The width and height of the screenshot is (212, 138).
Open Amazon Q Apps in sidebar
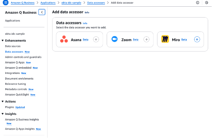tap(15, 62)
